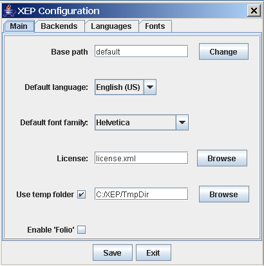Click the Exit button
This screenshot has width=264, height=266.
153,253
